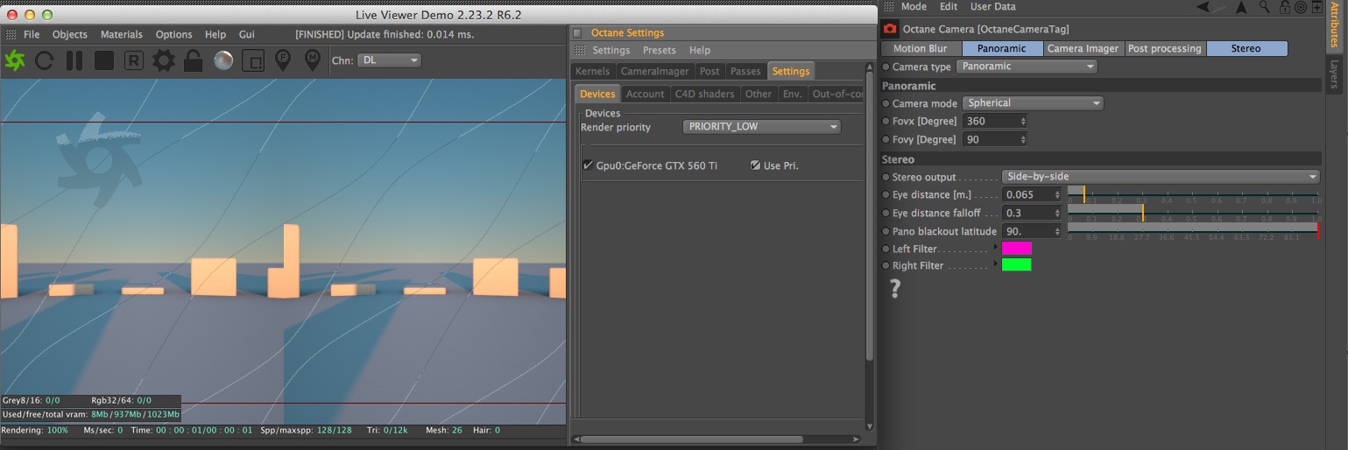Click the Octane Settings horizontal scrollbar
The height and width of the screenshot is (450, 1348).
coord(715,439)
